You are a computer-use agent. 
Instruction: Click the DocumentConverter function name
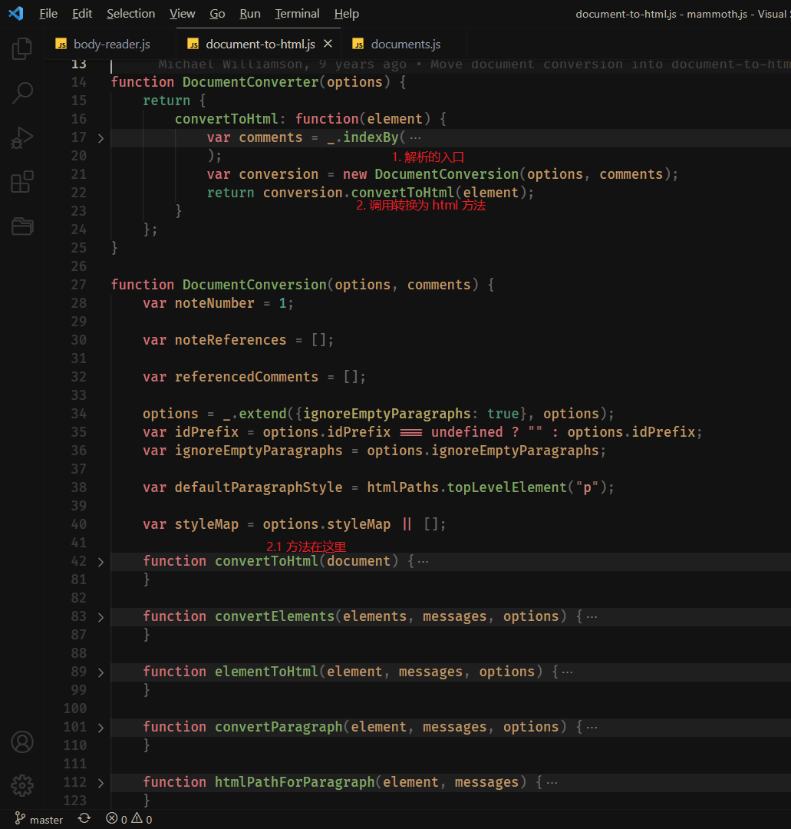(x=250, y=82)
